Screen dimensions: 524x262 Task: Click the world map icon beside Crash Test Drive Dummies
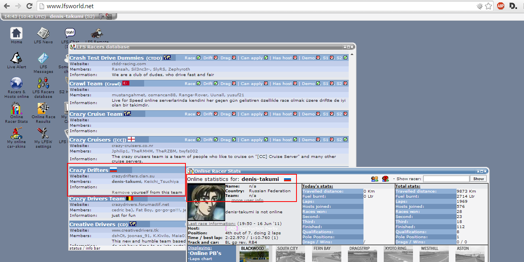[167, 58]
